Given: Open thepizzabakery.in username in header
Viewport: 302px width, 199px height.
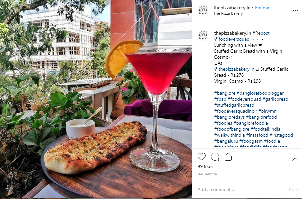Looking at the screenshot, I should (232, 8).
